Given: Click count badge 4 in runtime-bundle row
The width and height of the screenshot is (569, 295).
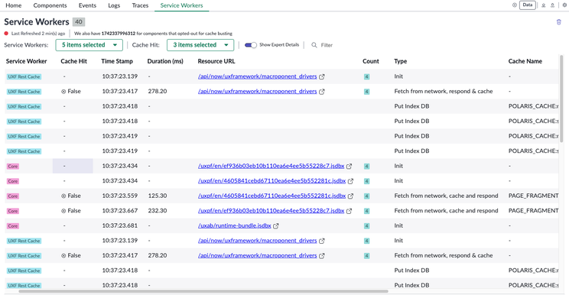Looking at the screenshot, I should pos(366,225).
